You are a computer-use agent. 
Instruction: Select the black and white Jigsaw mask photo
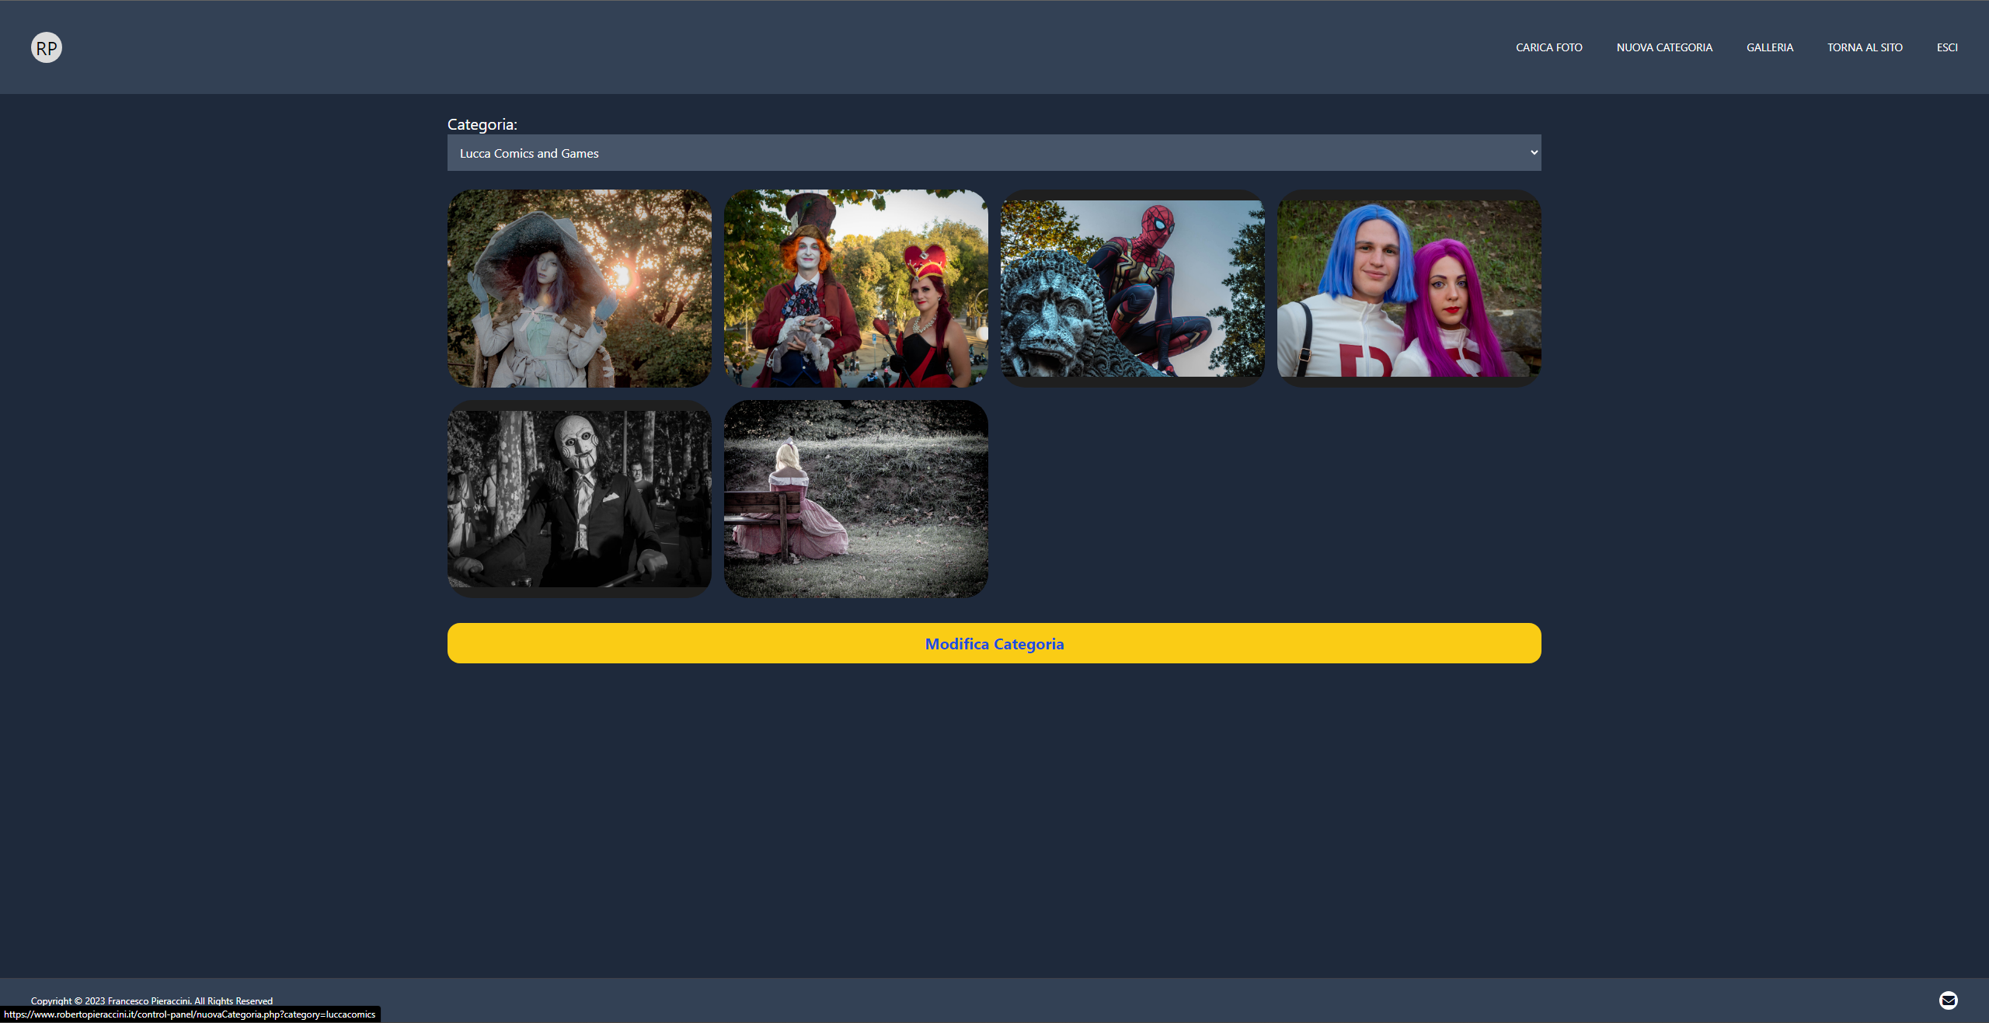coord(579,499)
